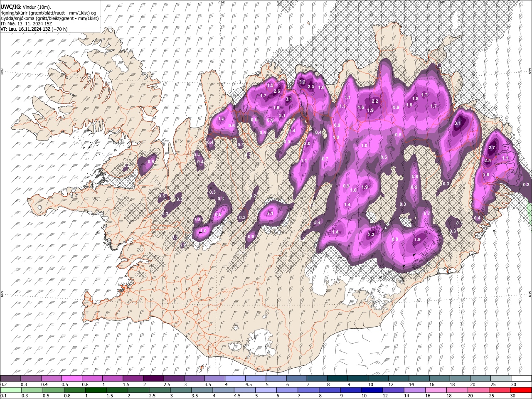Pick bottom-row dark green swatch 1–1.5
The width and height of the screenshot is (532, 399).
coord(96,390)
